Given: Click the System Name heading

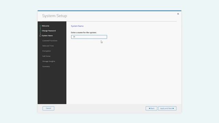Looking at the screenshot, I should (x=77, y=26).
